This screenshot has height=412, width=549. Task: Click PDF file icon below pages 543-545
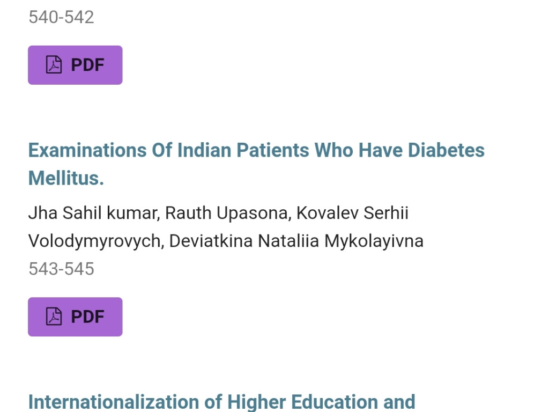tap(54, 317)
